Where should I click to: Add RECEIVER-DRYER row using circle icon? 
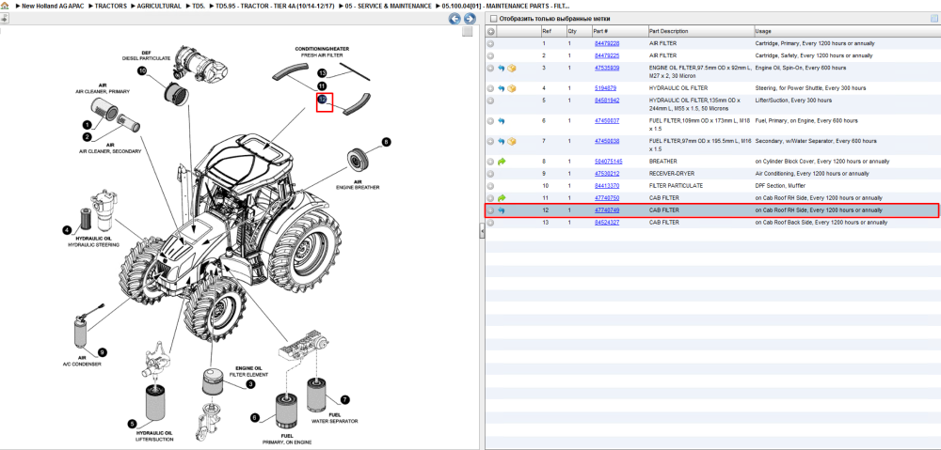[x=491, y=174]
